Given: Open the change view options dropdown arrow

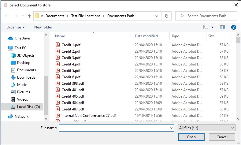Looking at the screenshot, I should 213,27.
